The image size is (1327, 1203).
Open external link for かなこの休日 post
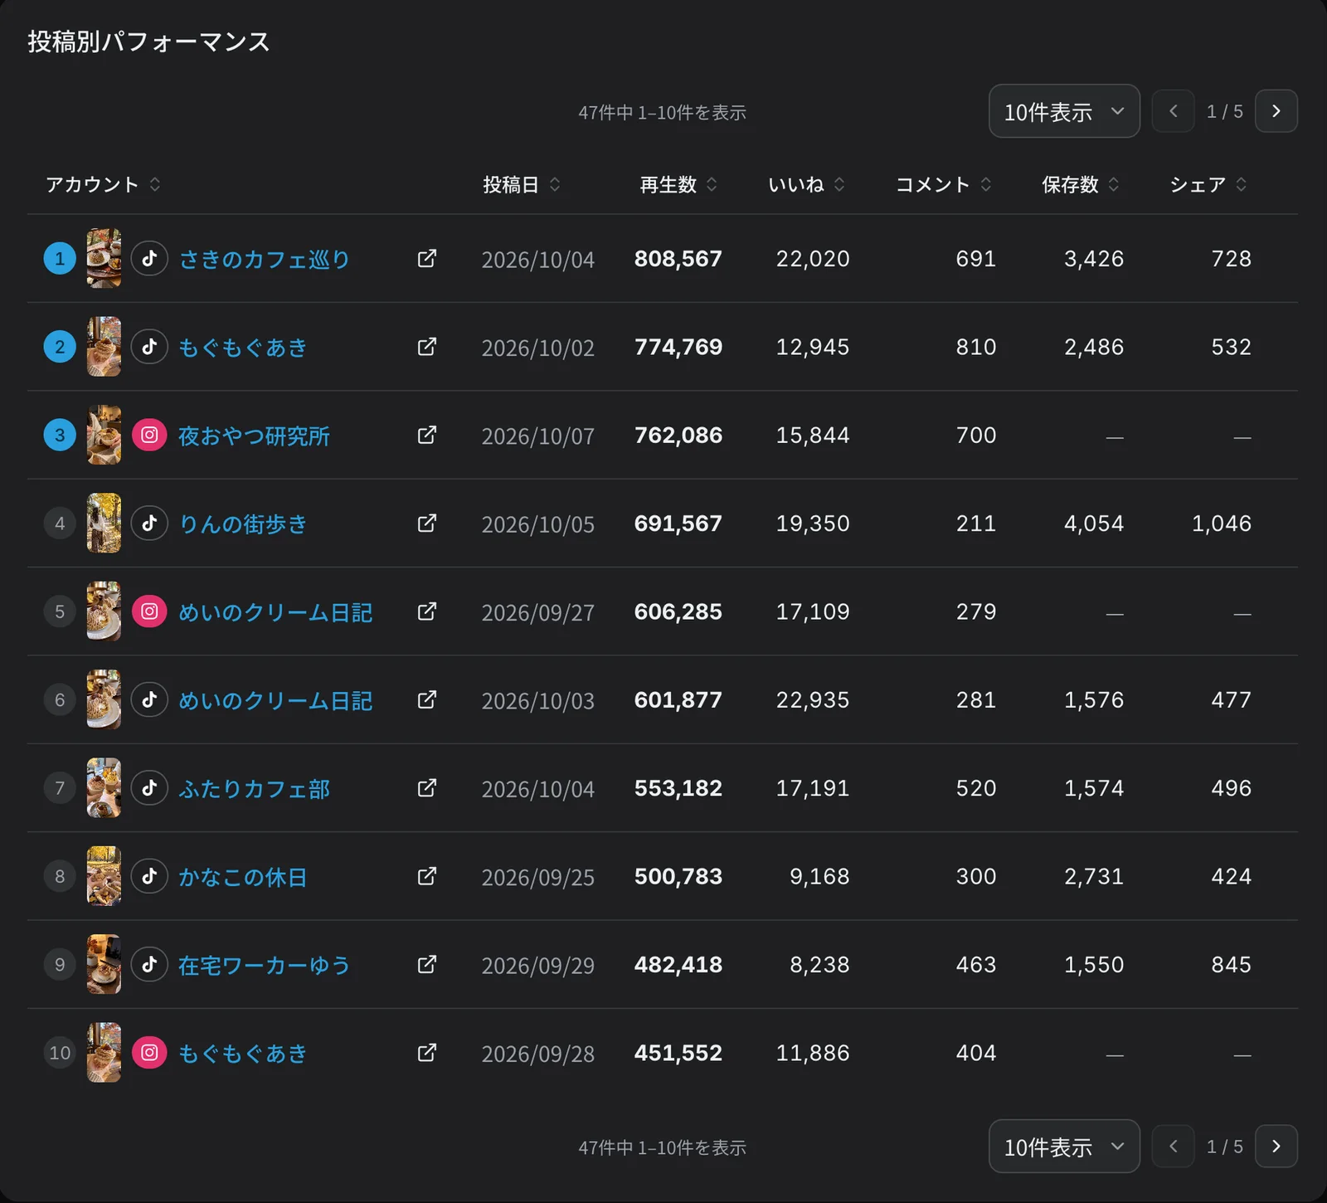click(x=427, y=876)
